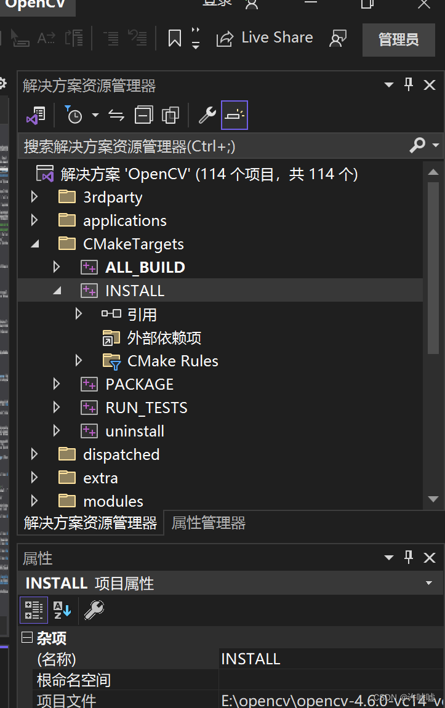
Task: Click the 根命名空间 property row
Action: pos(238,680)
